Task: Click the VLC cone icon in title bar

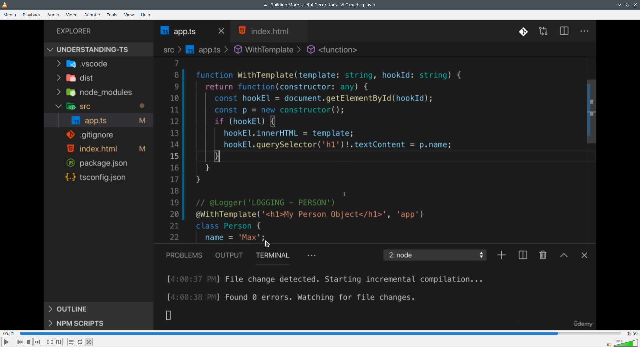Action: pyautogui.click(x=5, y=5)
